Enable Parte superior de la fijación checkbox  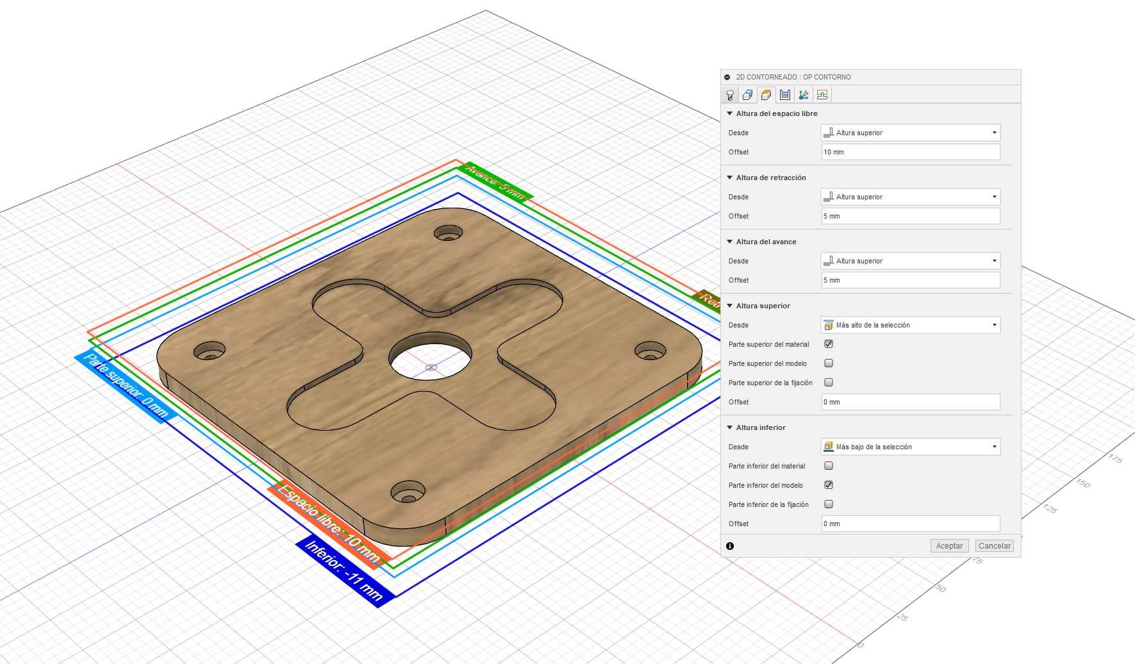(x=829, y=383)
